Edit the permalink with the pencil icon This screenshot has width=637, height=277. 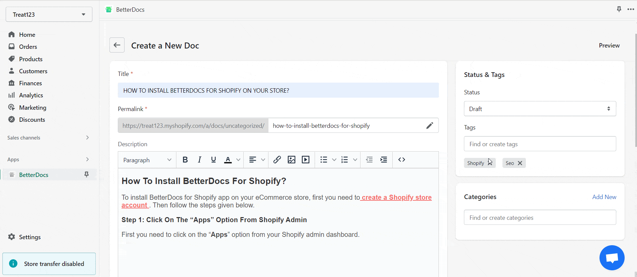429,125
